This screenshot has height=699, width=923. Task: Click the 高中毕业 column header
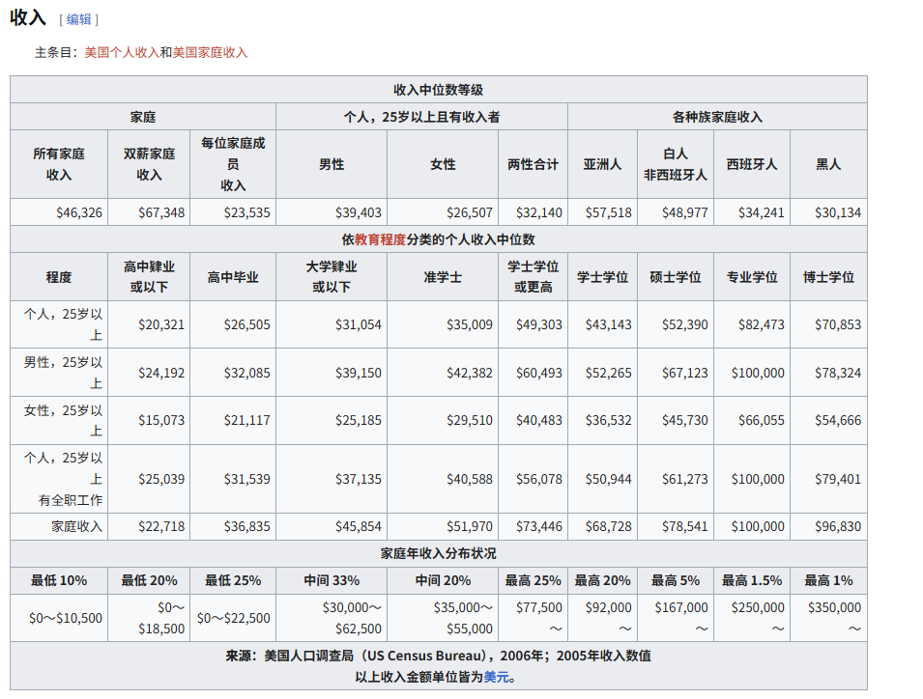[x=233, y=277]
